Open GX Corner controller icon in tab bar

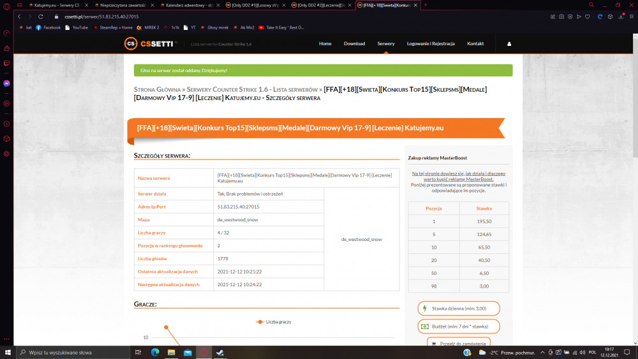point(20,5)
